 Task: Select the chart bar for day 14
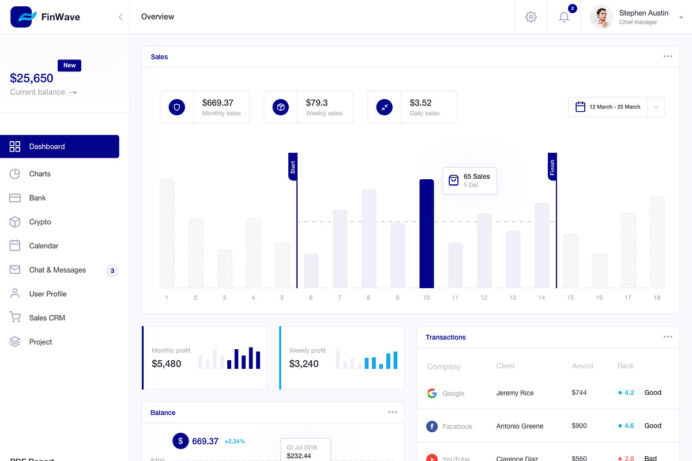tap(542, 245)
